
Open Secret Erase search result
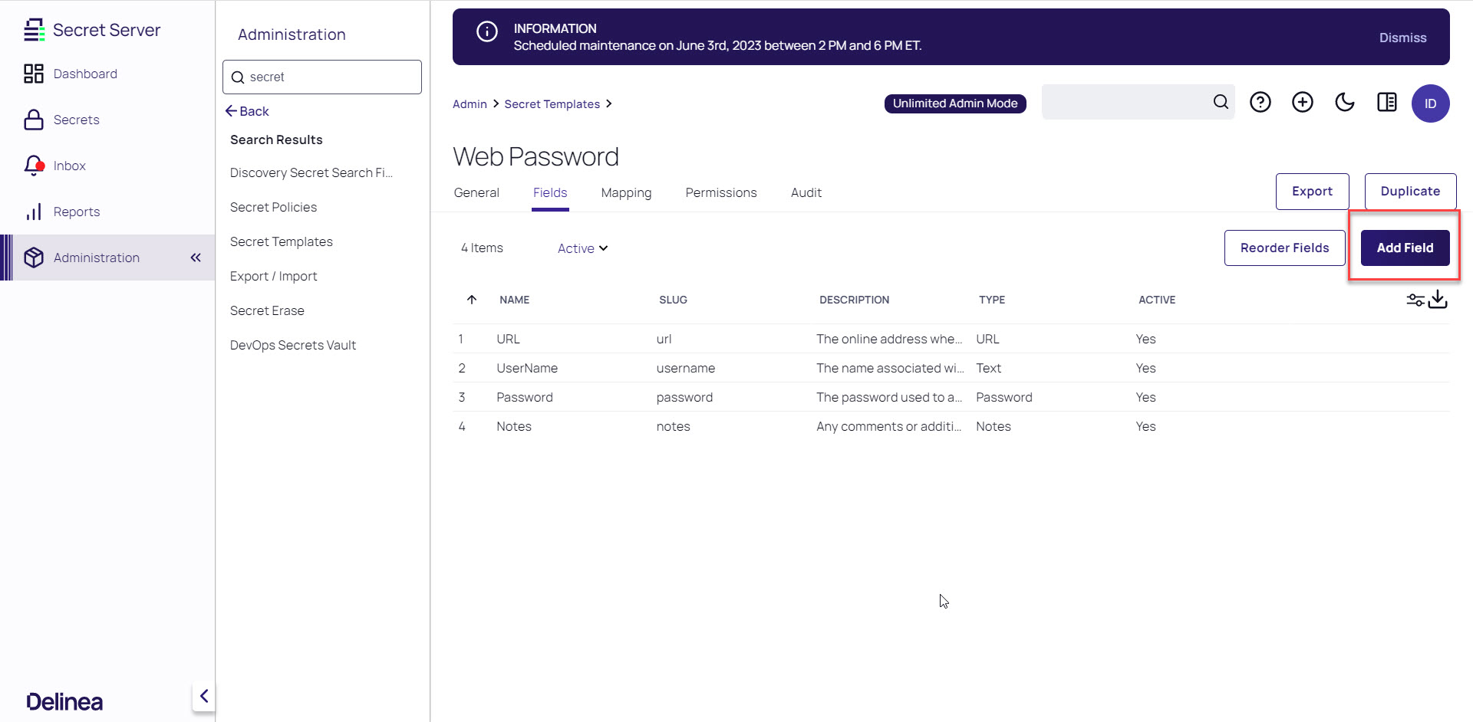click(x=267, y=310)
